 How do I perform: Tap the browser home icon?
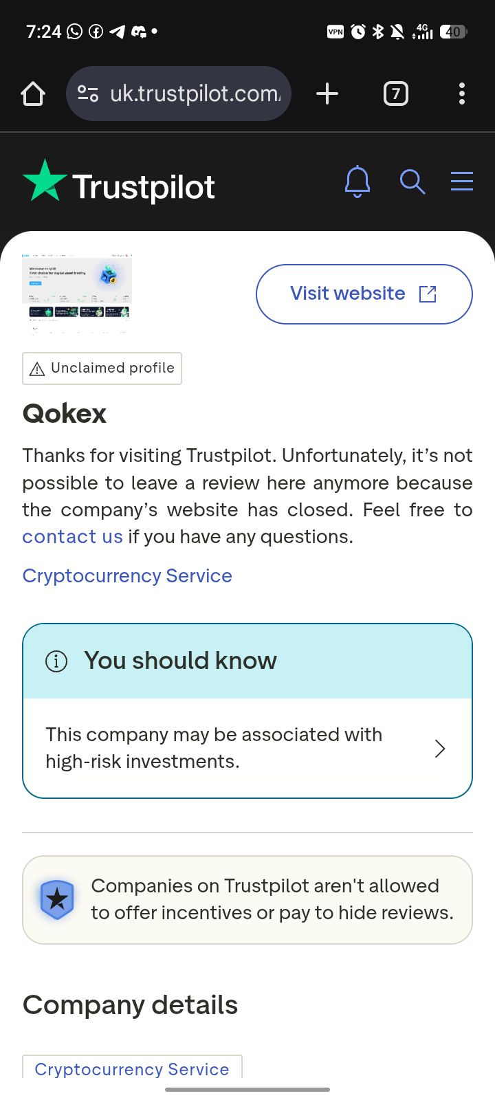pyautogui.click(x=33, y=93)
